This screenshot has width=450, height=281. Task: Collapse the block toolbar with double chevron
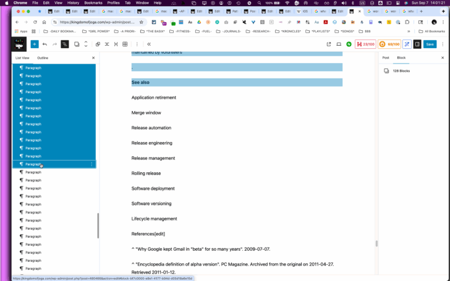149,44
